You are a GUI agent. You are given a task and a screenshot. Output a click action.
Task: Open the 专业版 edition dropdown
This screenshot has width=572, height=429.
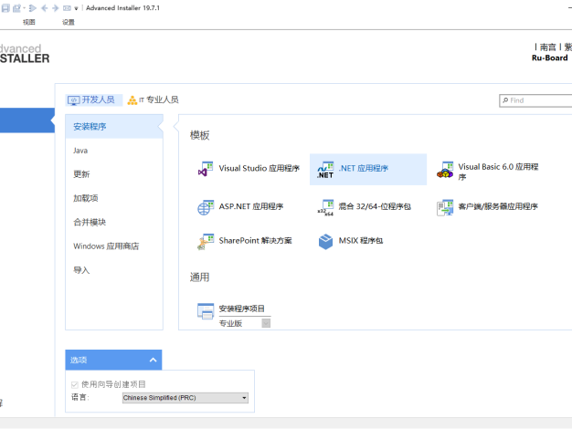point(266,323)
